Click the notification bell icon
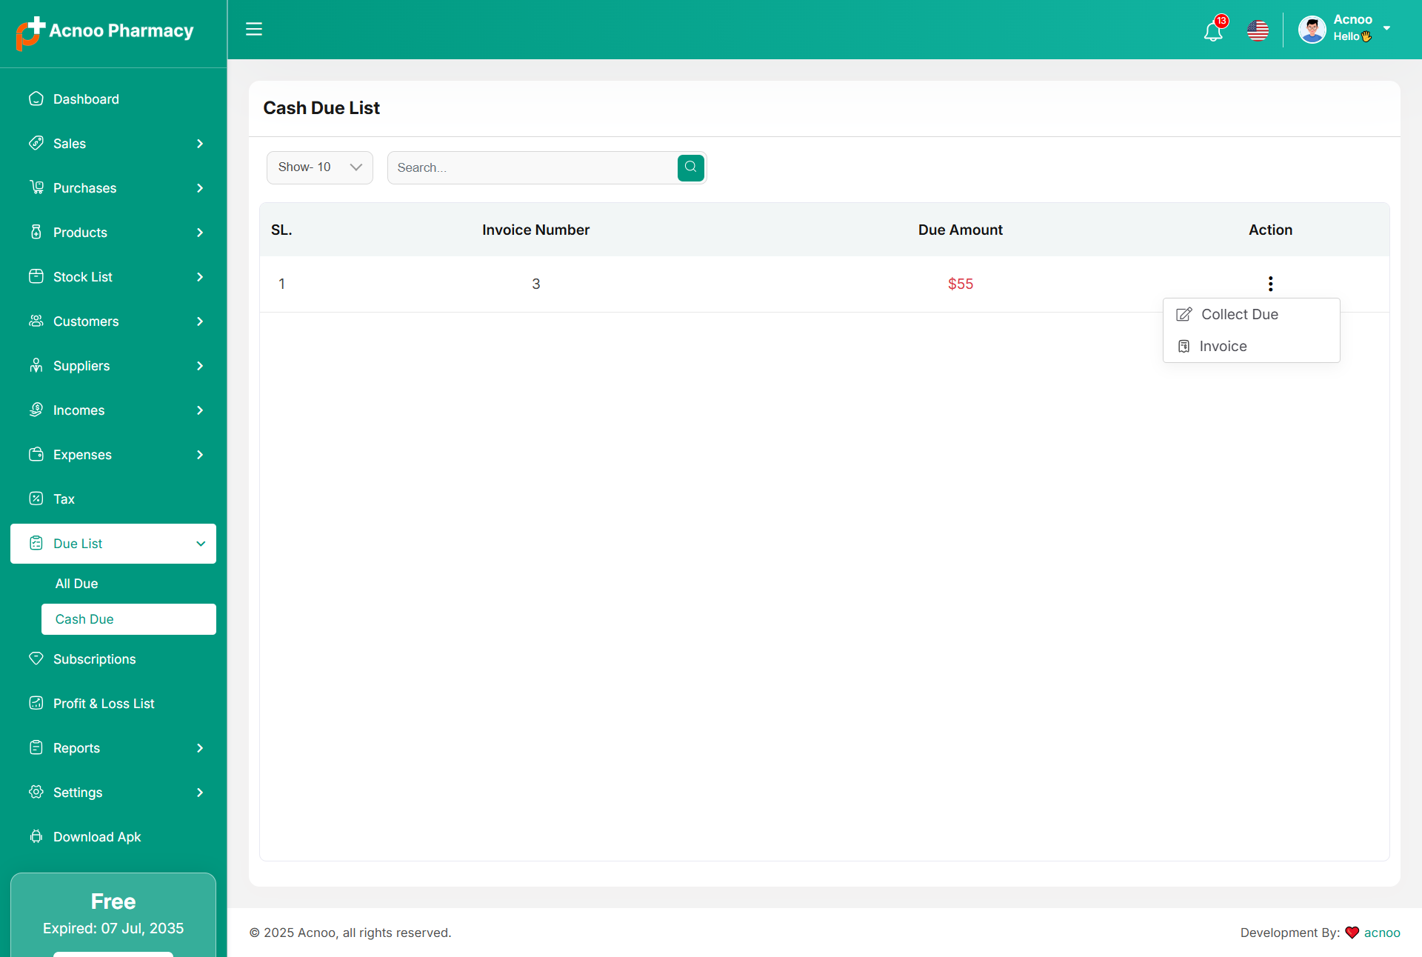Screen dimensions: 1422x957 click(x=1212, y=31)
